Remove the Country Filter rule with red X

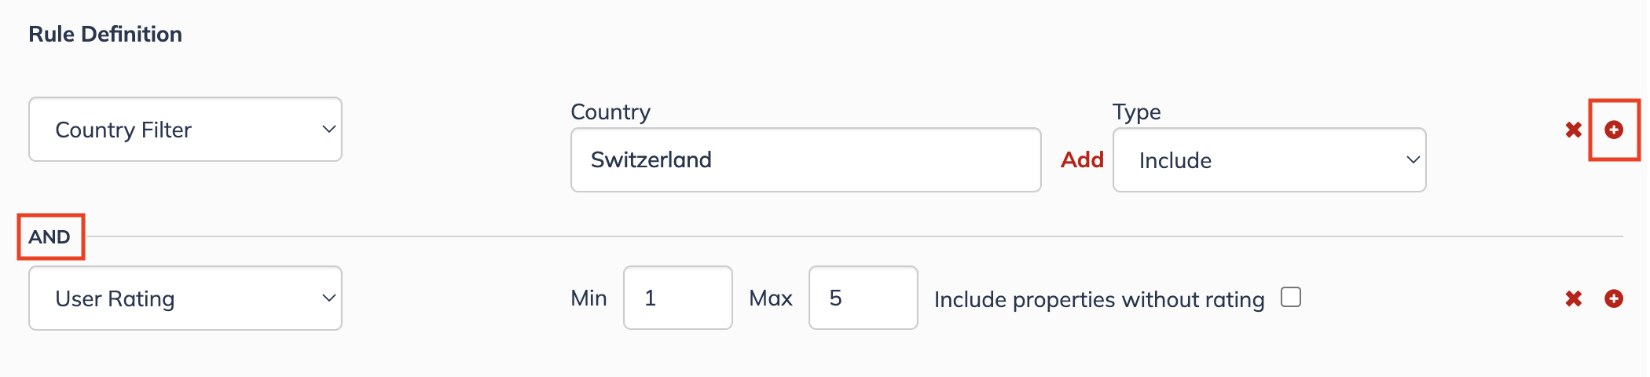(1573, 130)
